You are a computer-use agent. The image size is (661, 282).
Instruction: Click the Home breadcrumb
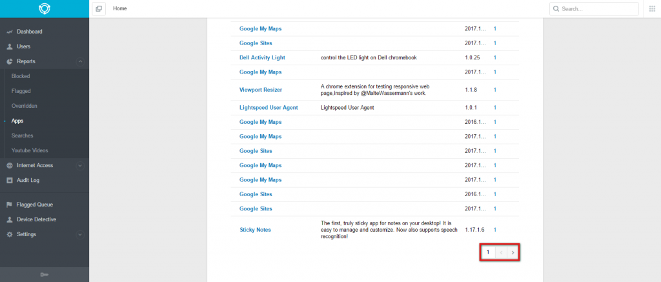119,8
